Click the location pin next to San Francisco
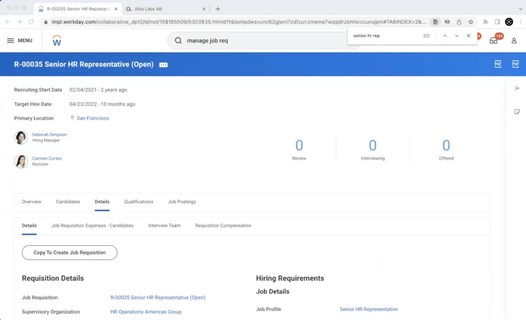Screen dimensions: 526x320 pos(72,117)
